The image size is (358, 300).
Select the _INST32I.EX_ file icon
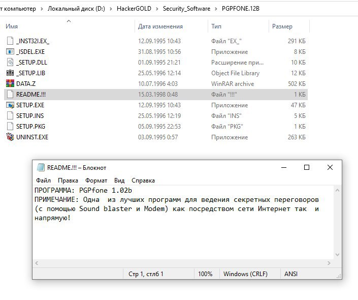10,41
